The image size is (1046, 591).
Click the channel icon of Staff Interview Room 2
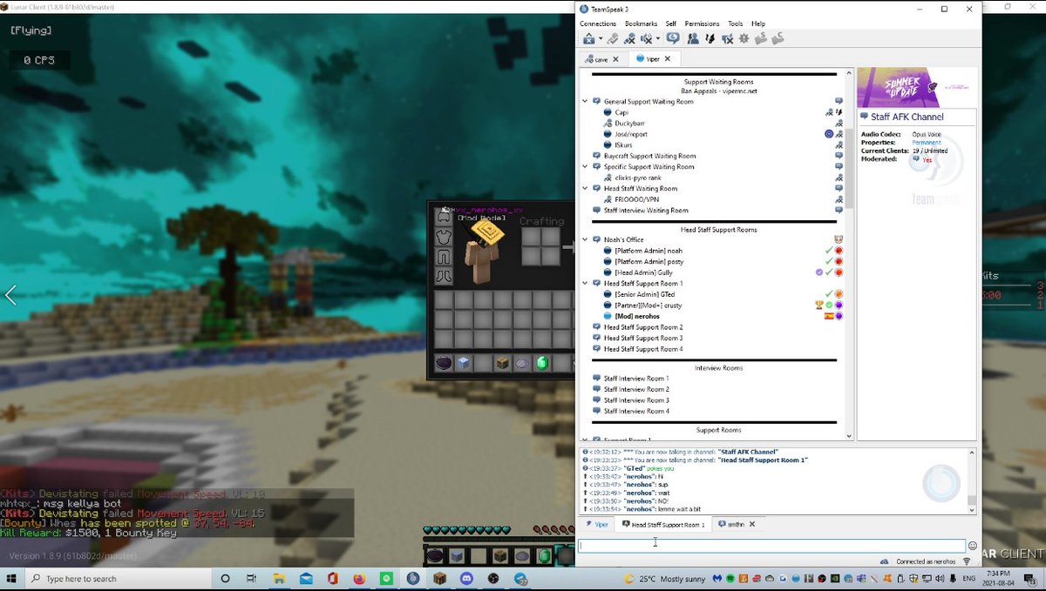click(x=597, y=389)
